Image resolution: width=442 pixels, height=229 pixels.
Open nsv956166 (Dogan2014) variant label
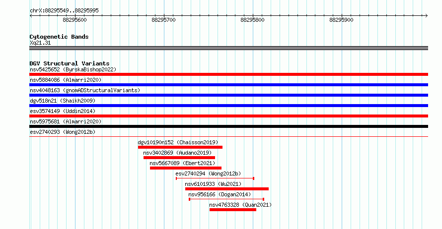point(220,194)
